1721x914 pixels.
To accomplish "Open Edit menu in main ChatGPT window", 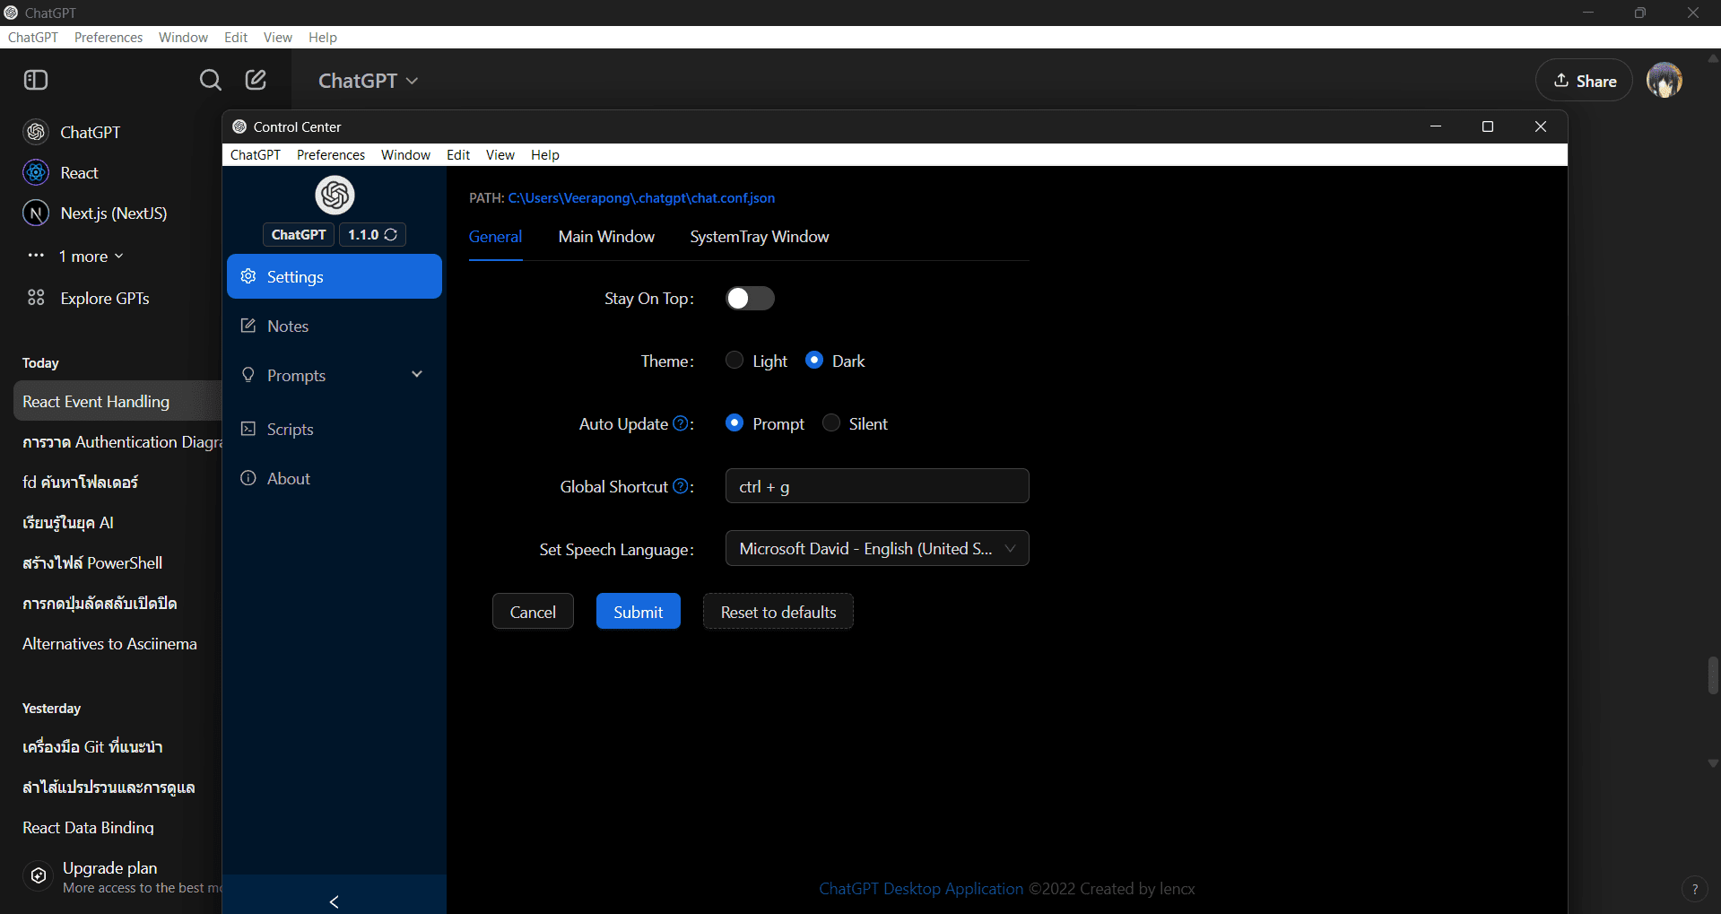I will (x=236, y=37).
